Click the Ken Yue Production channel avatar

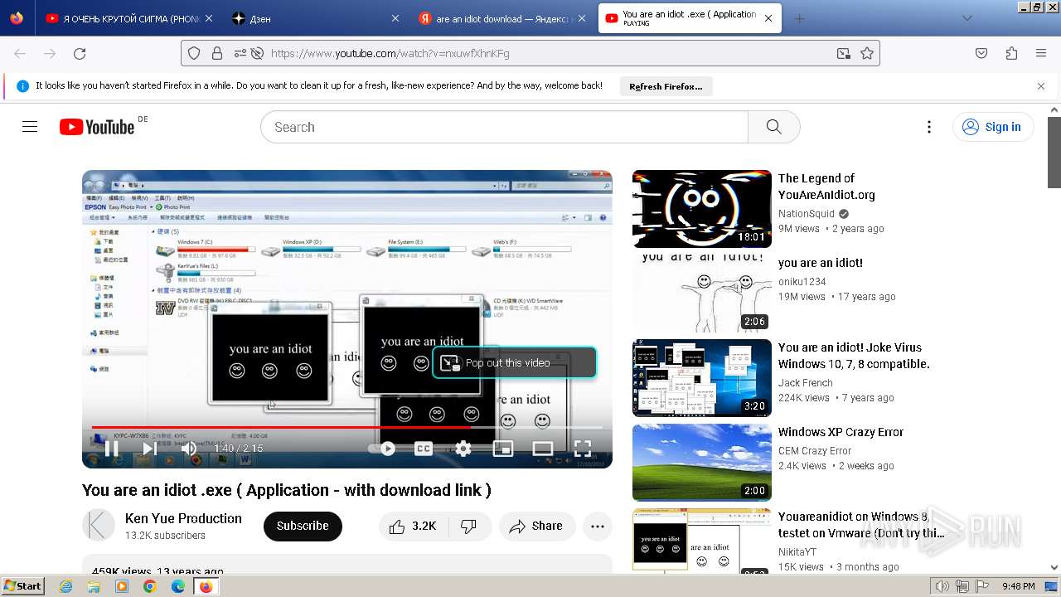(x=99, y=526)
